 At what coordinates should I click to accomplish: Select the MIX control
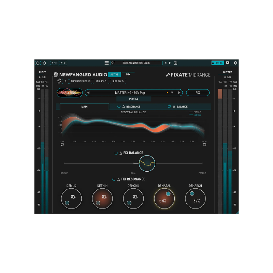click(x=128, y=74)
